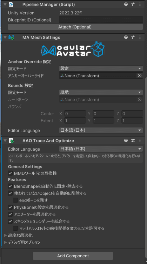Expand the デバッグ用オプション section
Image resolution: width=147 pixels, height=264 pixels.
click(5, 243)
